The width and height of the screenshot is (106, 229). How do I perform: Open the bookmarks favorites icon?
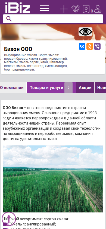point(86,9)
